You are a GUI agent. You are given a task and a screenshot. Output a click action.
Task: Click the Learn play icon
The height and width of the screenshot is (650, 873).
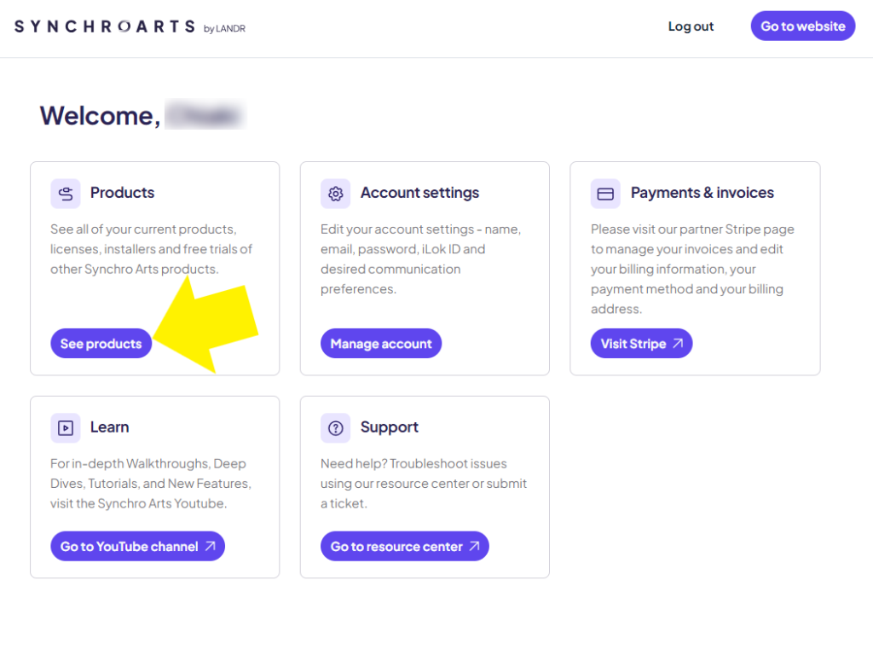coord(66,427)
